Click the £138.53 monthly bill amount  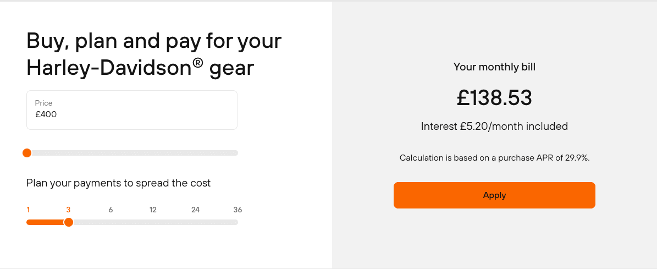[x=494, y=98]
